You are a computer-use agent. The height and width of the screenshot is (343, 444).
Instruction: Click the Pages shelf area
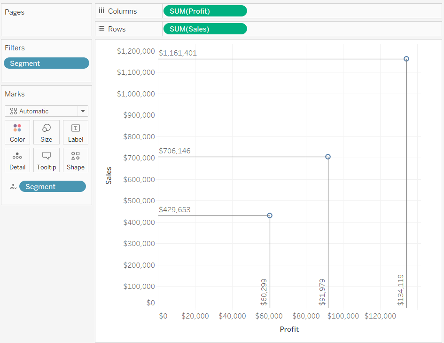pyautogui.click(x=47, y=20)
